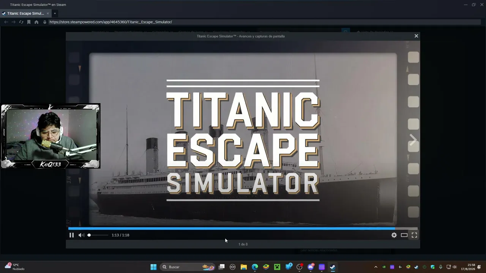The image size is (486, 273).
Task: View site security lock info
Action: (x=45, y=22)
